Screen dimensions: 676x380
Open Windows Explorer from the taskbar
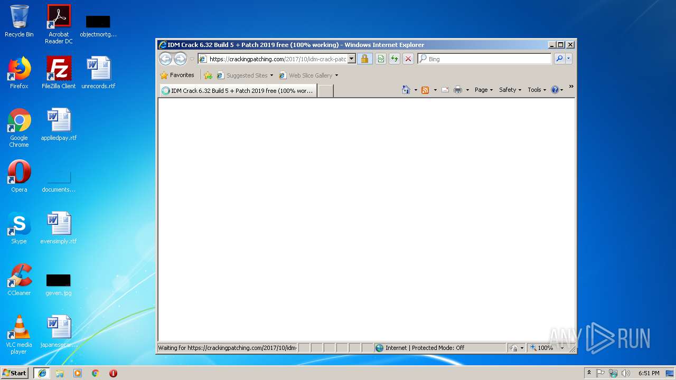[60, 373]
